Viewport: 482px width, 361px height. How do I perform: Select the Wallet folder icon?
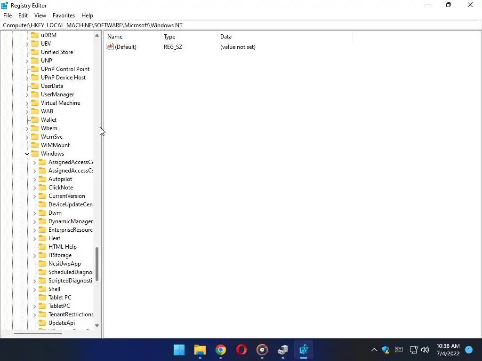35,119
